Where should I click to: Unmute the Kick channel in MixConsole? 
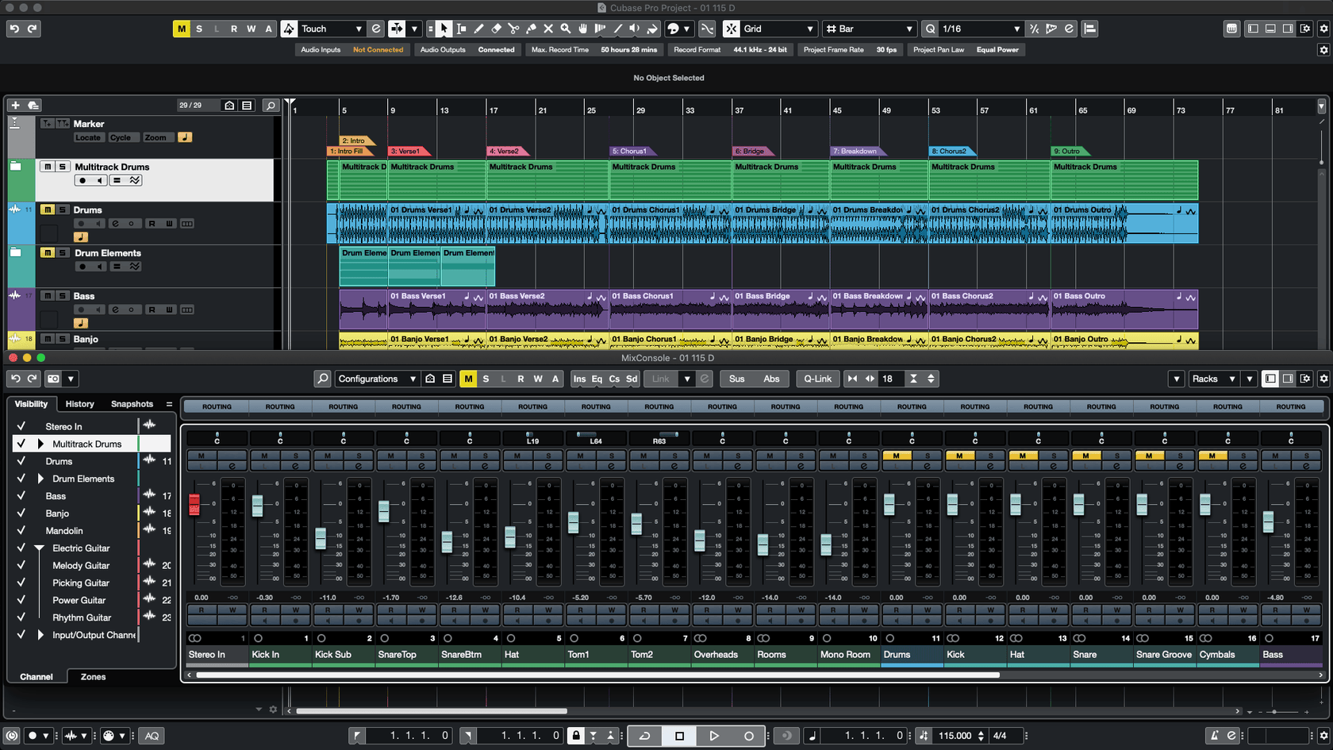959,456
